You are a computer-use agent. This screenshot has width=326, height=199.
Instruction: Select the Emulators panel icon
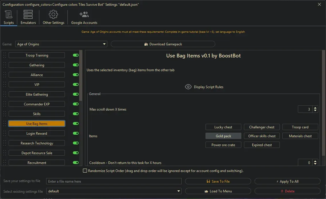click(28, 14)
